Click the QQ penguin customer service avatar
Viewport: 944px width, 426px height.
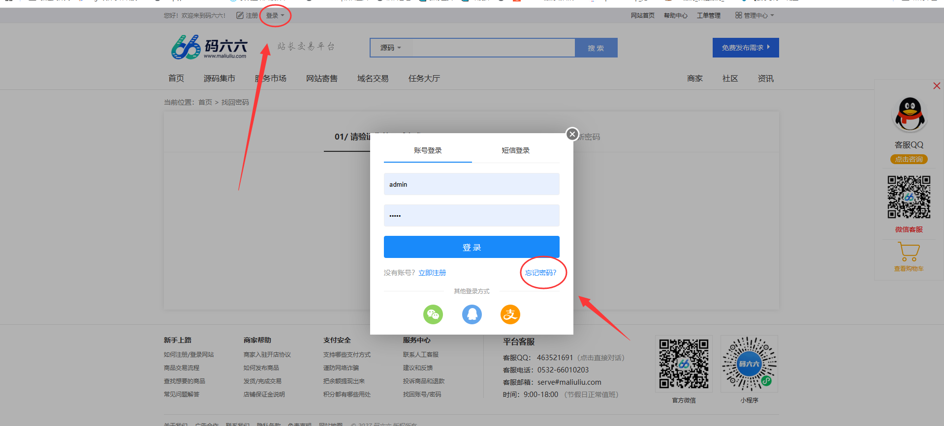(909, 115)
